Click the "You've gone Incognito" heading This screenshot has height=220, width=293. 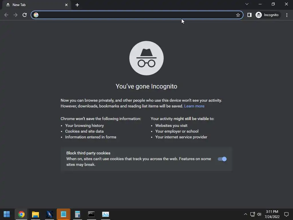coord(146,87)
